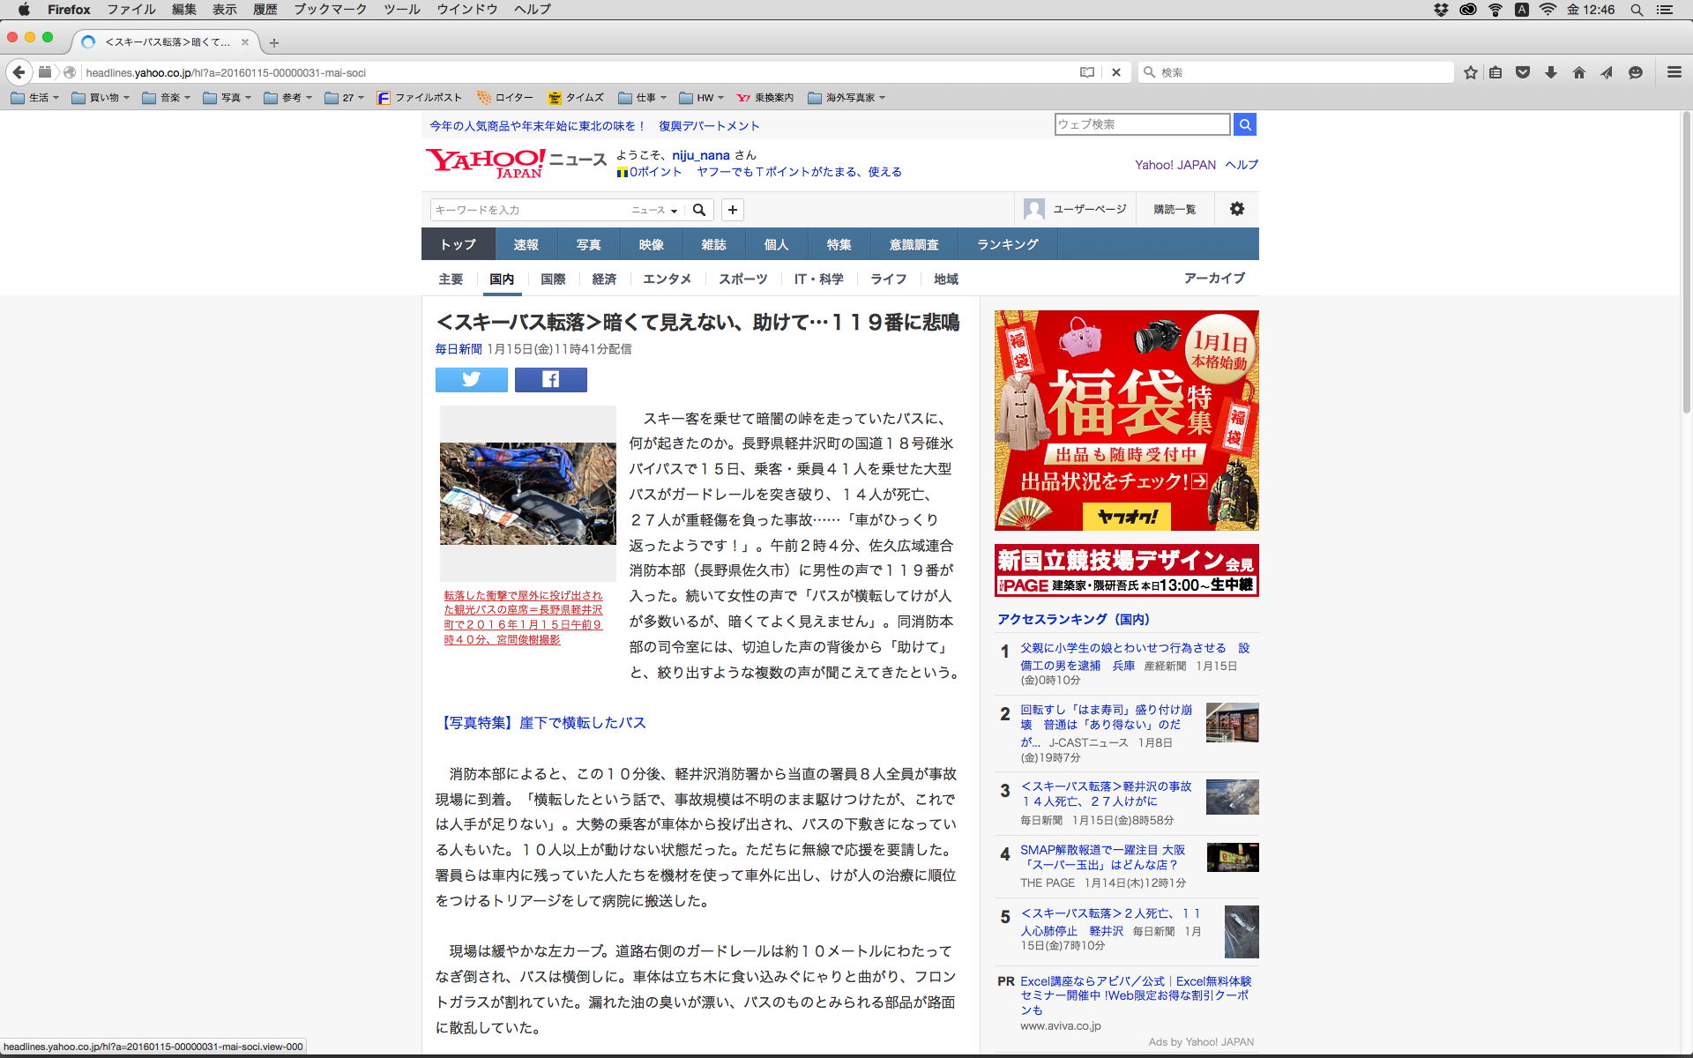Viewport: 1693px width, 1058px height.
Task: Open the 【写真特集】崖下で横転したバス link
Action: point(542,722)
